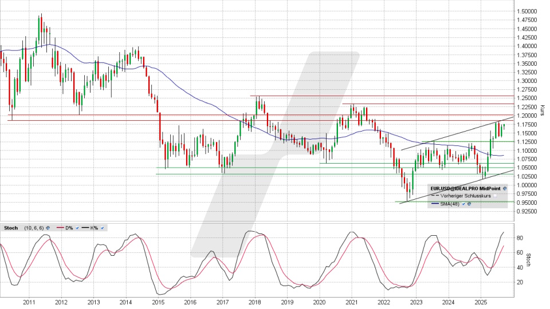Viewport: 550px width, 309px height.
Task: Click the 20 level on Stoch axis
Action: pyautogui.click(x=520, y=282)
